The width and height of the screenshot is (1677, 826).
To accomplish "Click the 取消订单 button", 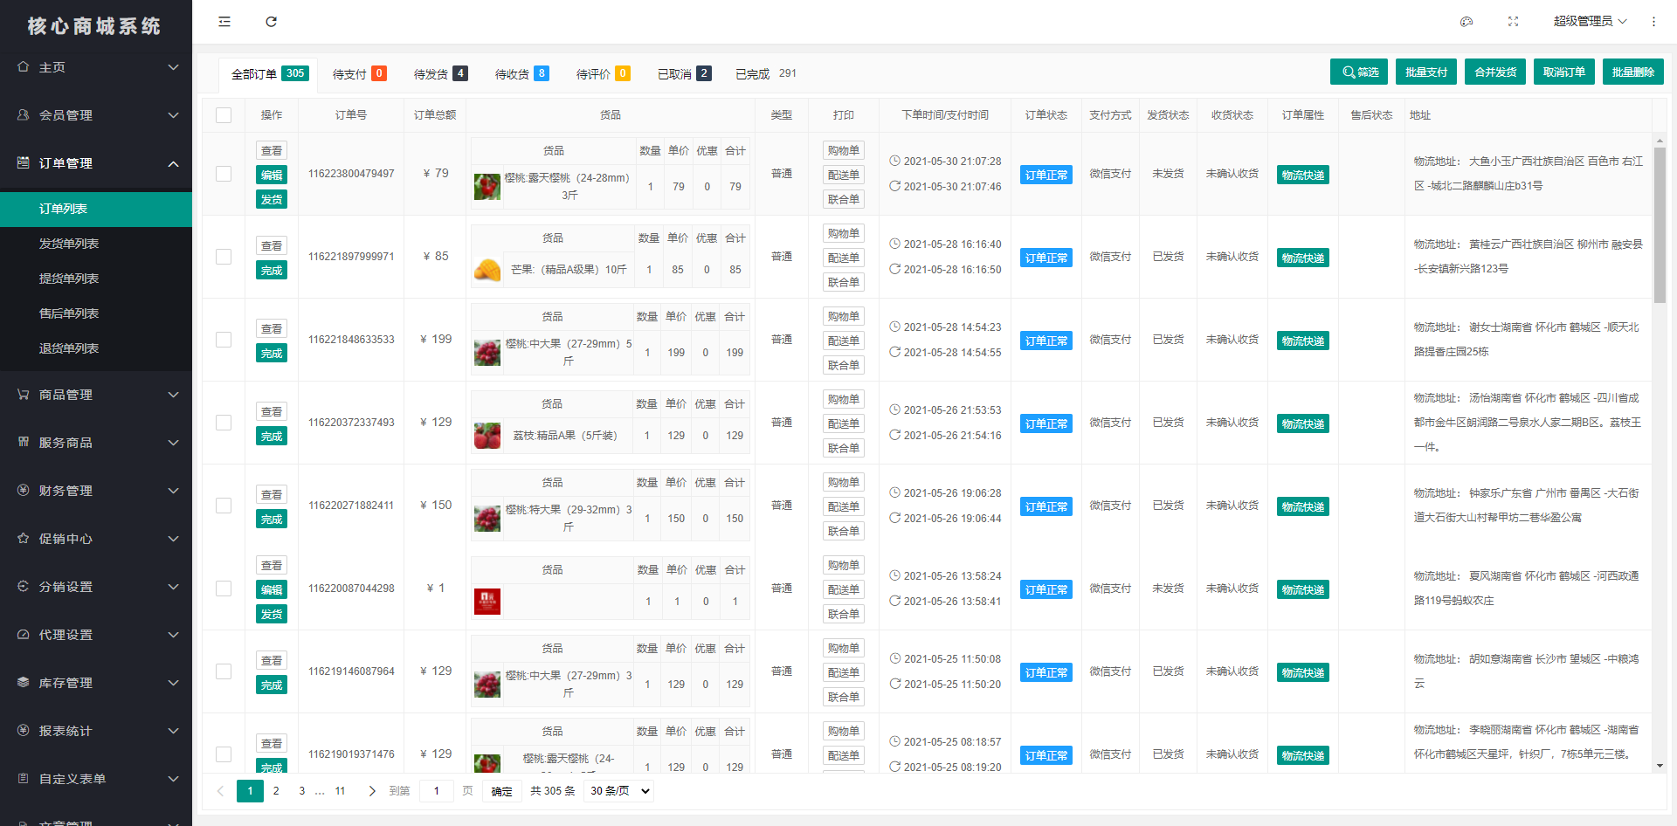I will point(1564,72).
